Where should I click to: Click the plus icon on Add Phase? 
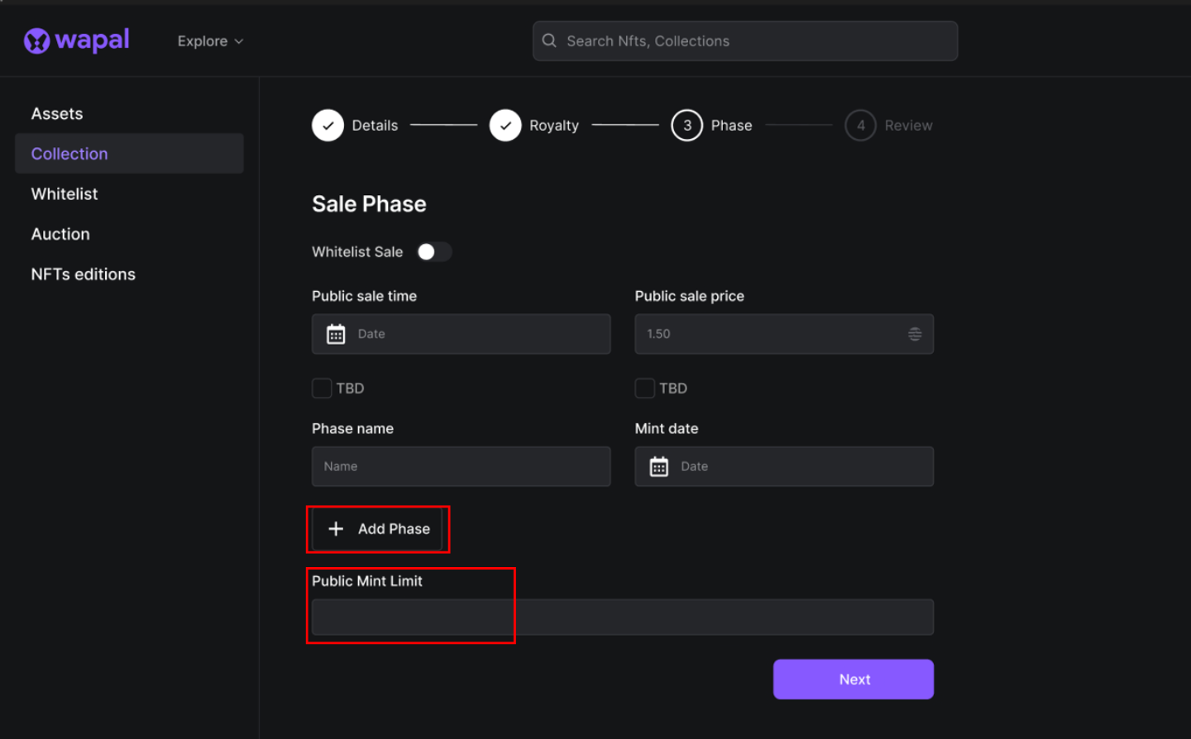(x=336, y=529)
